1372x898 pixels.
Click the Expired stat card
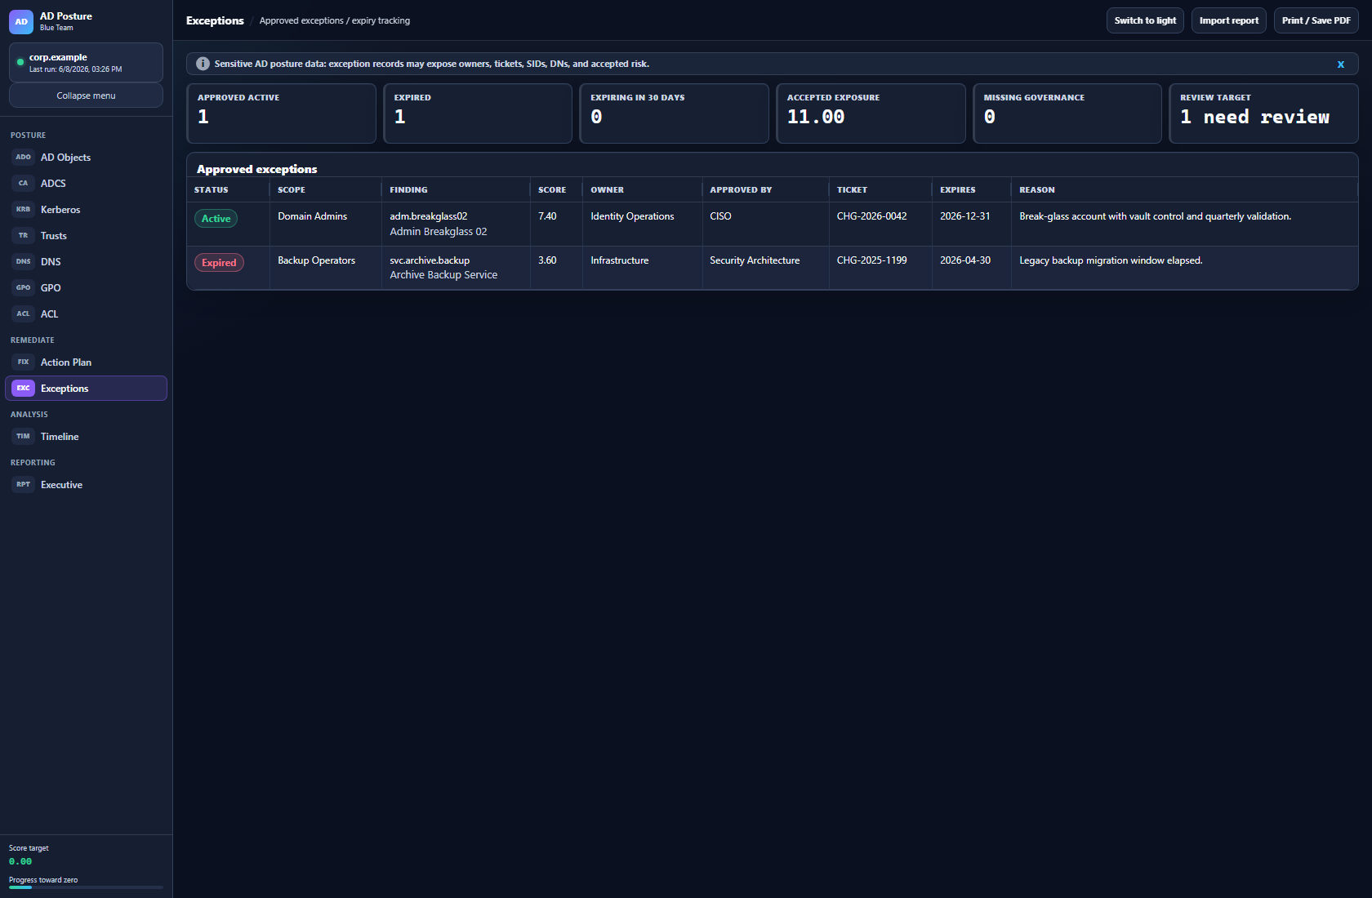pos(478,113)
